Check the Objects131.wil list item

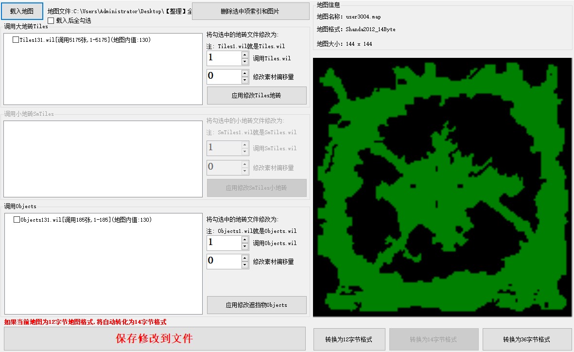[x=17, y=220]
